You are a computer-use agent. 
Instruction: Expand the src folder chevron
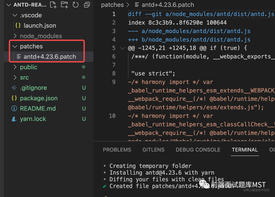click(15, 77)
